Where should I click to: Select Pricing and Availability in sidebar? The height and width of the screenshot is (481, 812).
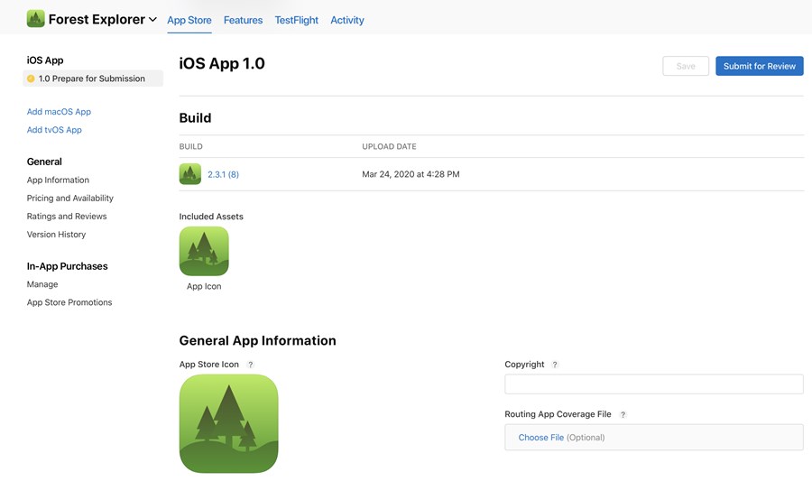69,198
